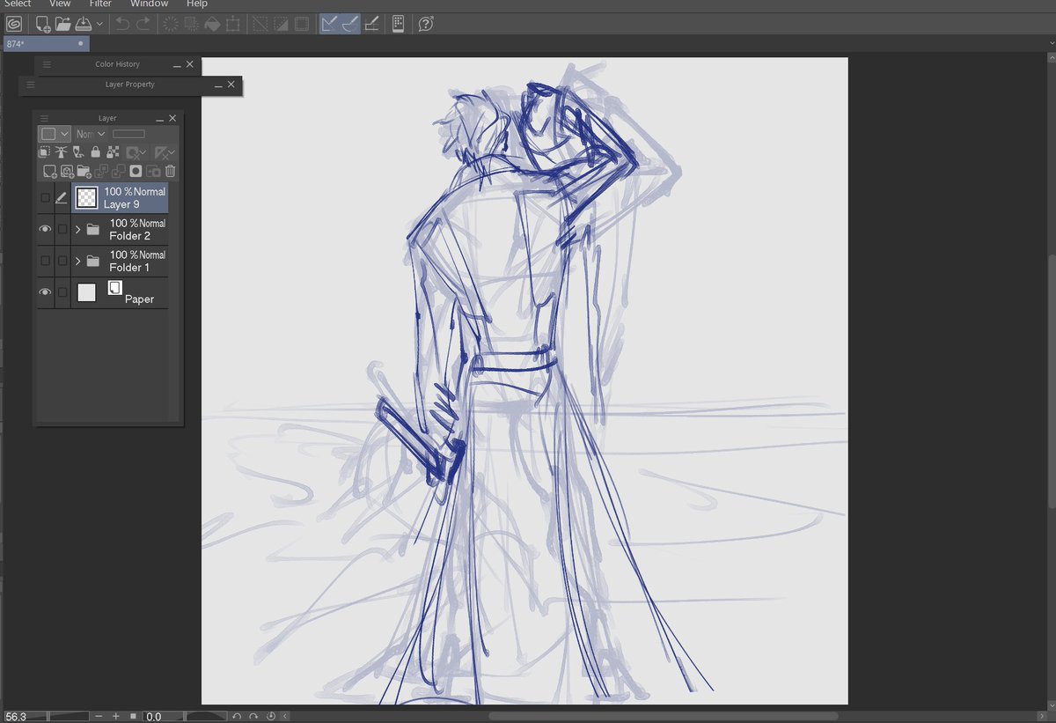
Task: Transfer To Lower Layer icon
Action: 101,171
